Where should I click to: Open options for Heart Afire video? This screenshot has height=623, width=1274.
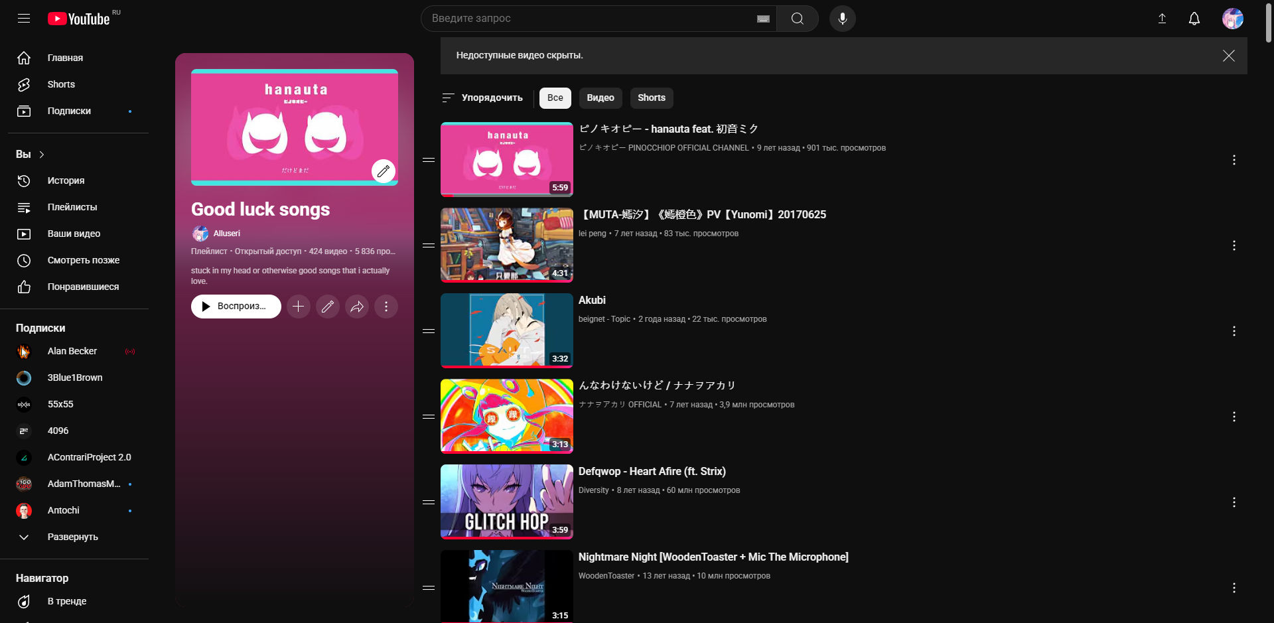(1234, 502)
